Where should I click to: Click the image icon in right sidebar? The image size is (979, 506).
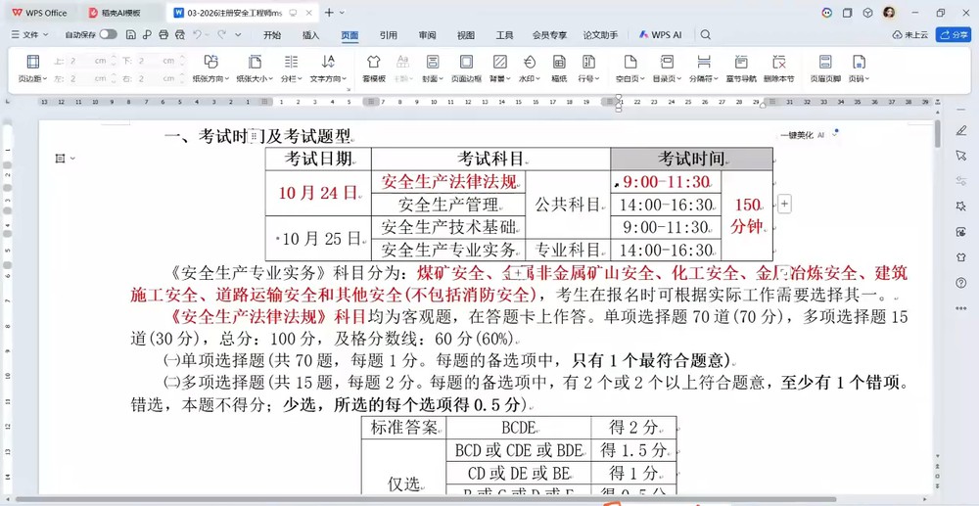[x=961, y=232]
